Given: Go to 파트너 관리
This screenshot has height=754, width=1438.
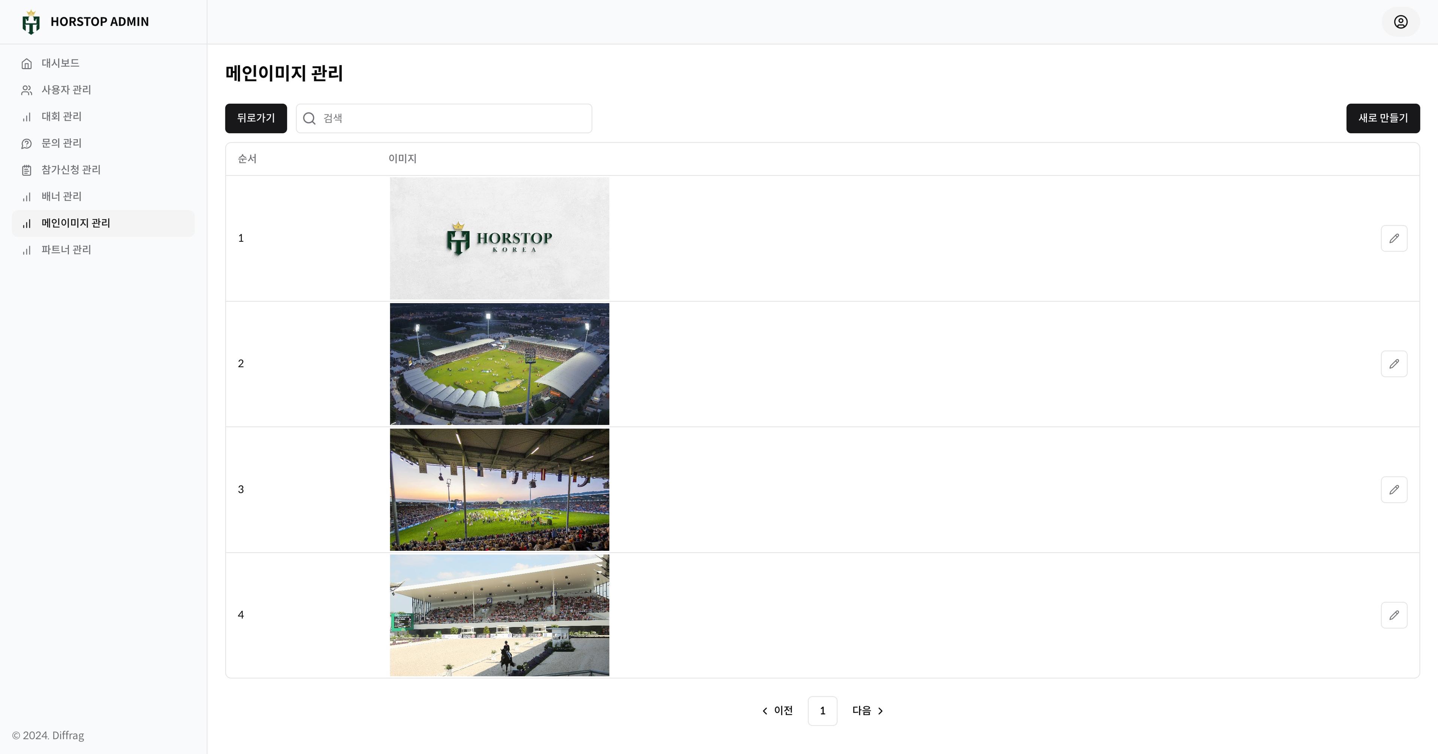Looking at the screenshot, I should tap(66, 250).
